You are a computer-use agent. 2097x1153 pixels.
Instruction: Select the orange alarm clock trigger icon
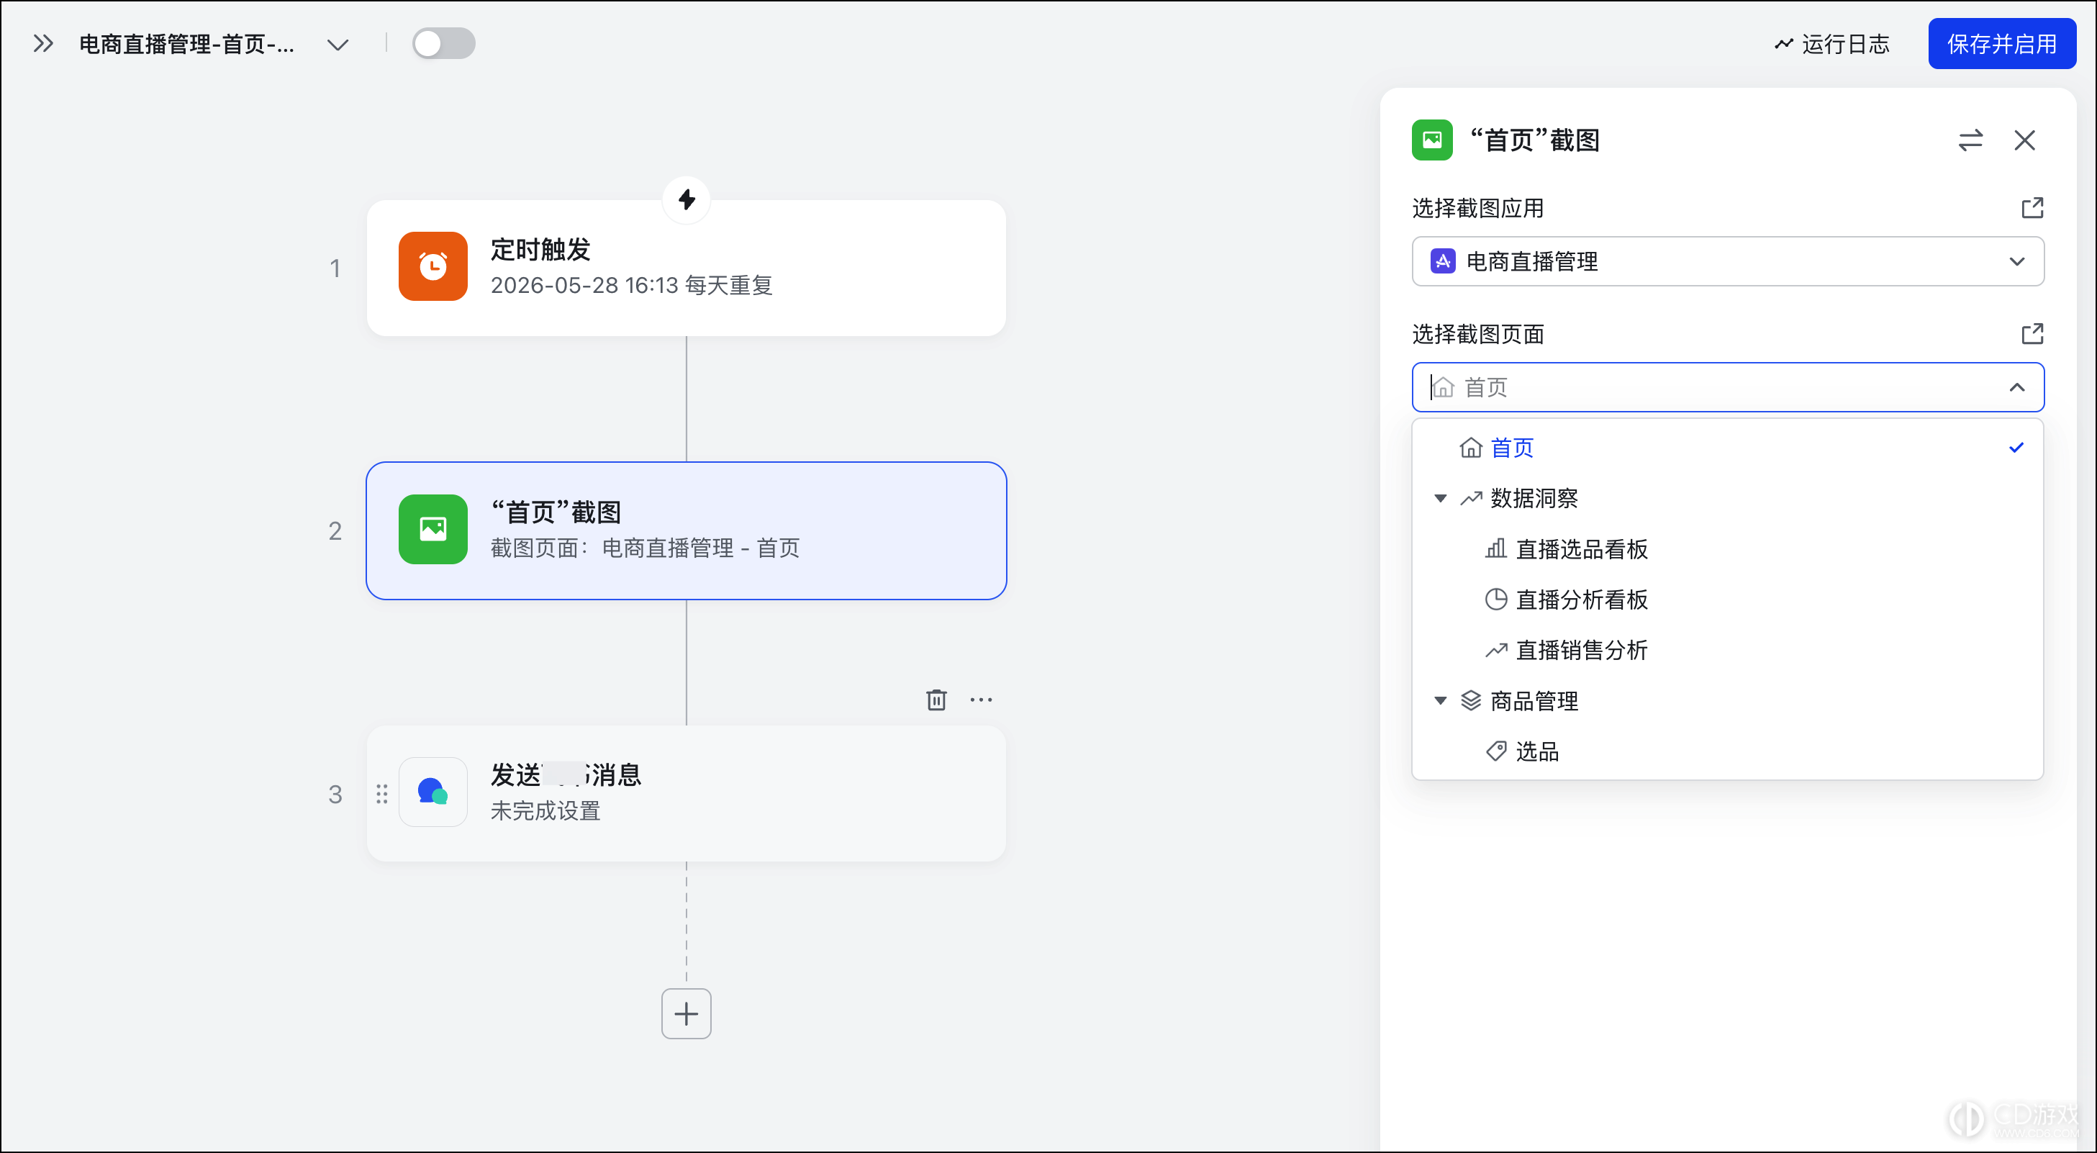coord(433,267)
